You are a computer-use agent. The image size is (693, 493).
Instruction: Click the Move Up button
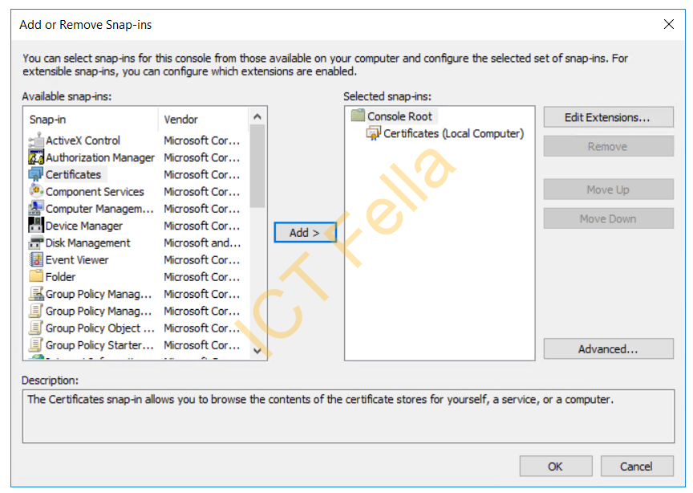coord(608,189)
